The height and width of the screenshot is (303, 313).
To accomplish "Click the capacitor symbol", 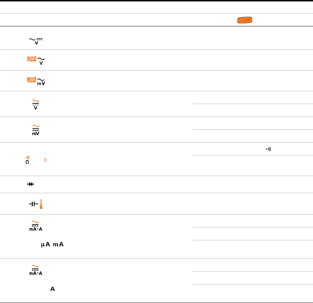I will [34, 204].
